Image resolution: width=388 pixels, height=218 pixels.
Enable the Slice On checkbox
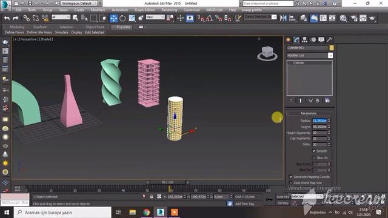314,157
